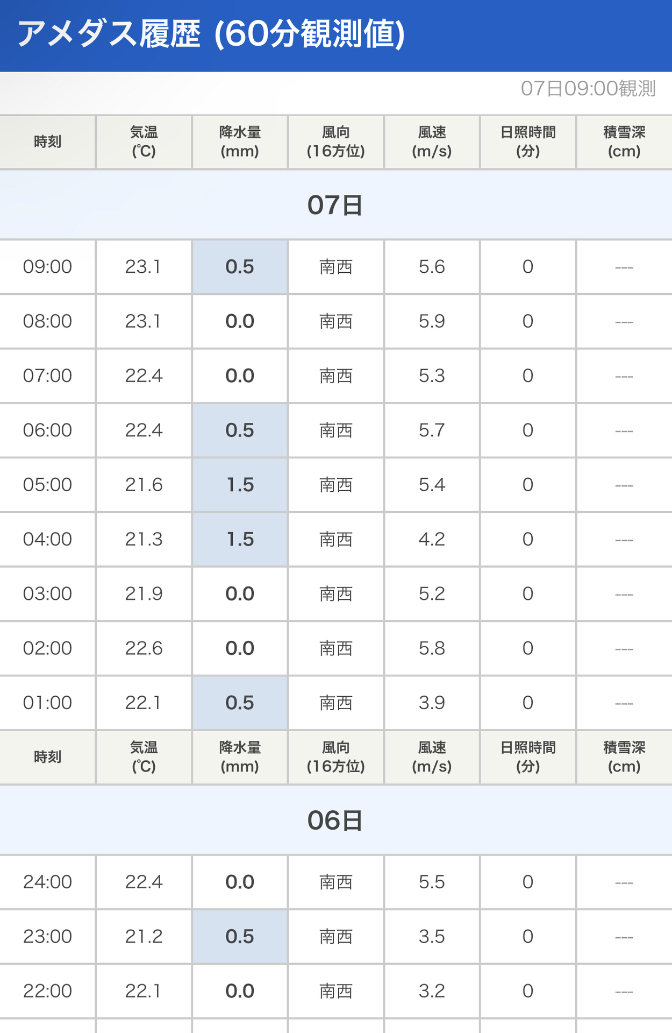Click the 21.3 temperature cell at 04:00

click(144, 539)
